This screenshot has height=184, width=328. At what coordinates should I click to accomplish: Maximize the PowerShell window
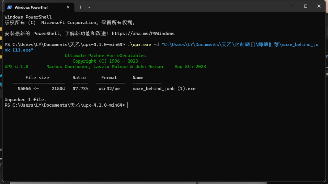click(306, 6)
